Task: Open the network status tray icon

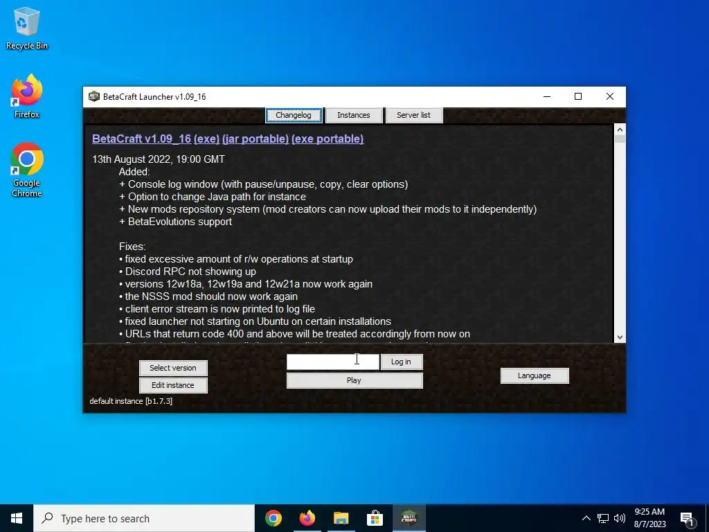Action: coord(603,518)
